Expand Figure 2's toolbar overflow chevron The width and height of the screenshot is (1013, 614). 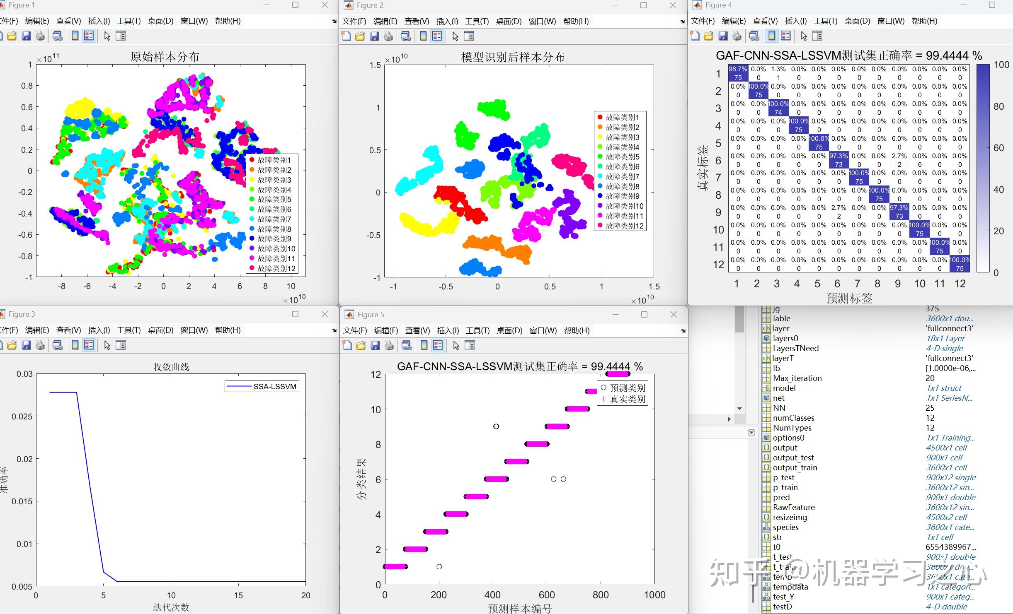(x=682, y=22)
